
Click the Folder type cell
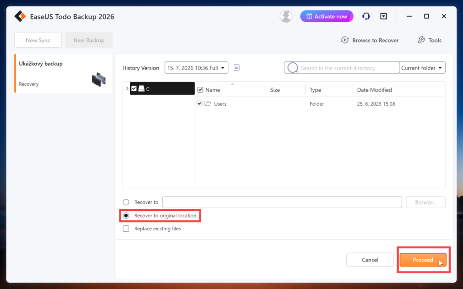tap(317, 104)
